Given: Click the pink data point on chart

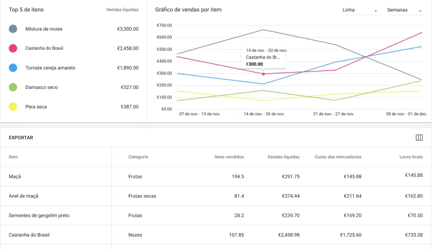Looking at the screenshot, I should point(264,74).
